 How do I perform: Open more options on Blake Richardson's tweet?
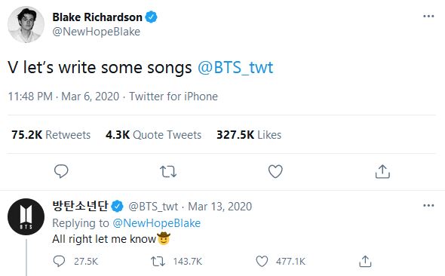point(428,16)
